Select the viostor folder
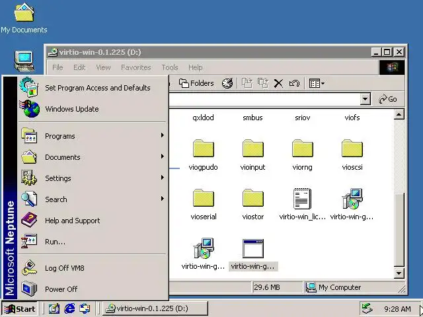The width and height of the screenshot is (423, 317). click(x=252, y=205)
